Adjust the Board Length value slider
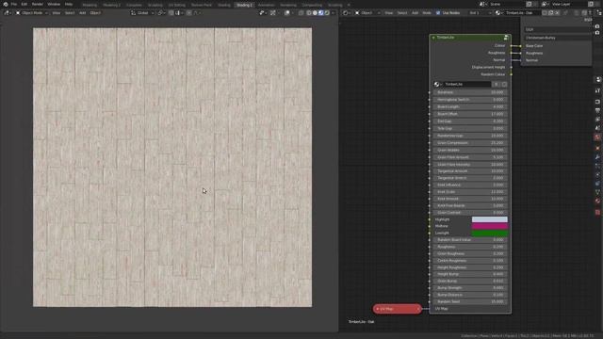 [470, 106]
